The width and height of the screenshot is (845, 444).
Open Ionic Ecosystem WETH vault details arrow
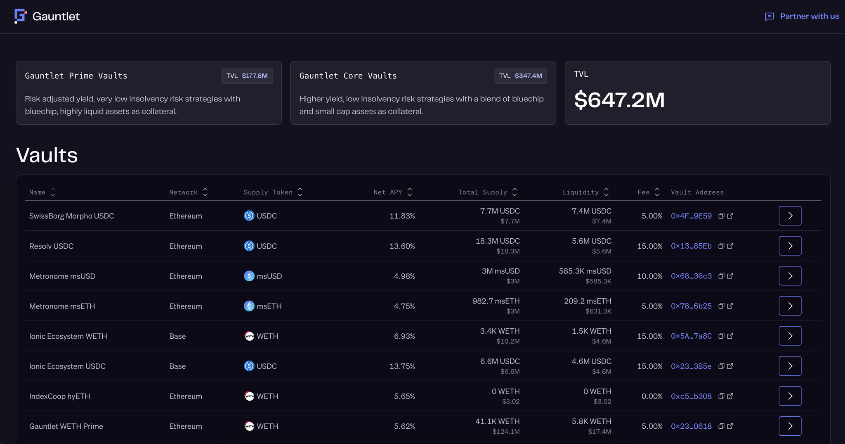tap(790, 336)
